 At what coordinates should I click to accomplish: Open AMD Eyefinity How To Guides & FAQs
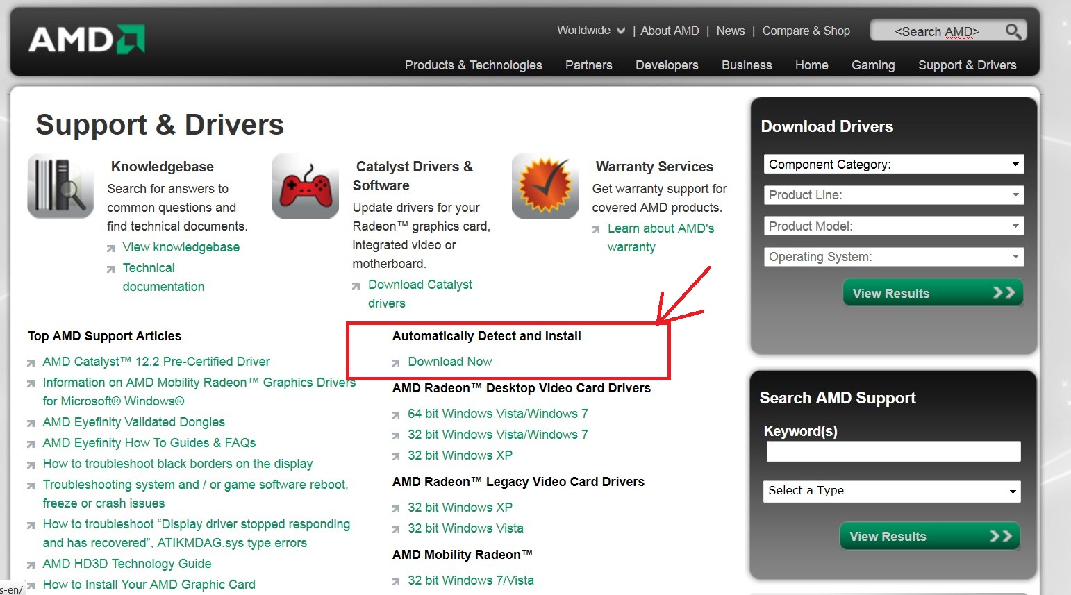(149, 443)
